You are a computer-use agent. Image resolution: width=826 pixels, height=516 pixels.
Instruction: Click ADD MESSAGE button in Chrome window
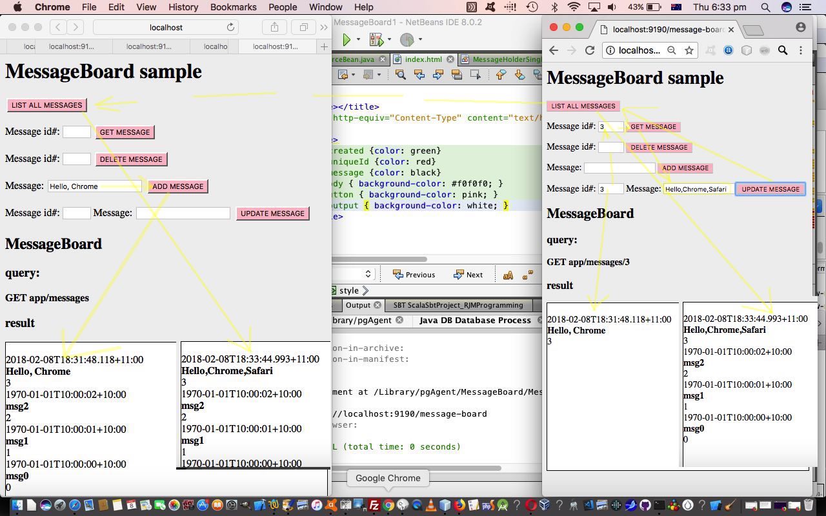click(685, 168)
